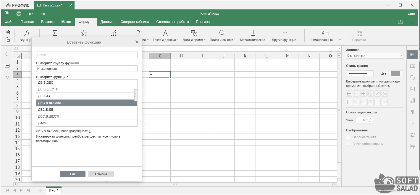This screenshot has width=420, height=195.
Task: Go to the last sheet
Action: [x=28, y=190]
